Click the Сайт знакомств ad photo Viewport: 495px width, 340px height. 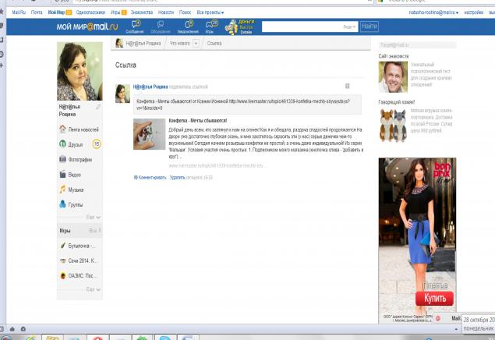[x=393, y=77]
